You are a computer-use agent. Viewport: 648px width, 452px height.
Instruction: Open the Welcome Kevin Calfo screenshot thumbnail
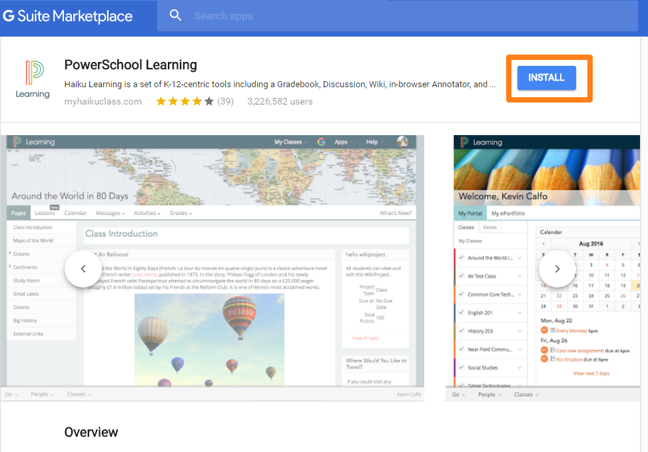click(x=543, y=268)
